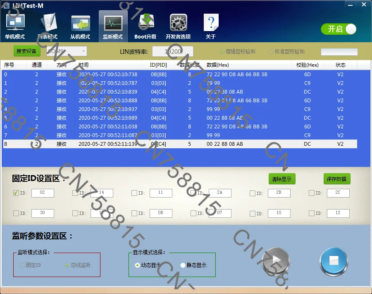The image size is (372, 294).
Task: Click the 数据(Hex) column header
Action: point(247,65)
